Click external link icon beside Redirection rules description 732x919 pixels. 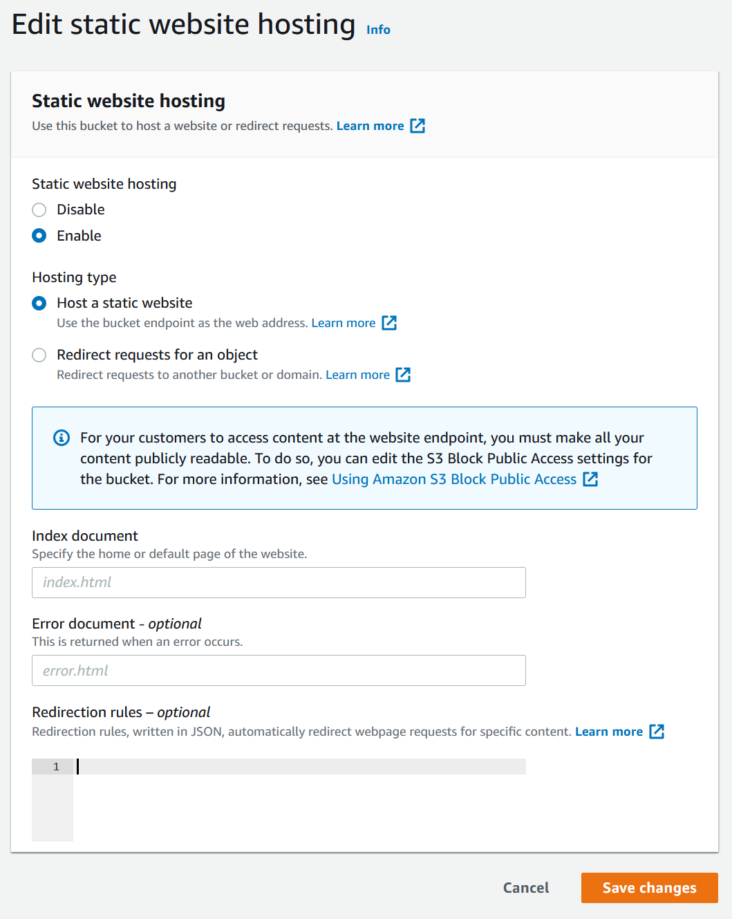[x=657, y=732]
